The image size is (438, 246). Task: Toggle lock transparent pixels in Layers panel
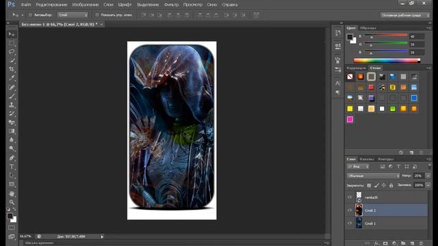click(369, 185)
